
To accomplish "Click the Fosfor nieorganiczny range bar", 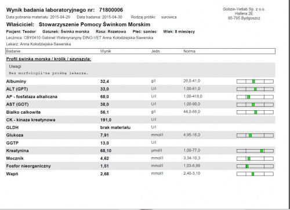I will [x=255, y=166].
